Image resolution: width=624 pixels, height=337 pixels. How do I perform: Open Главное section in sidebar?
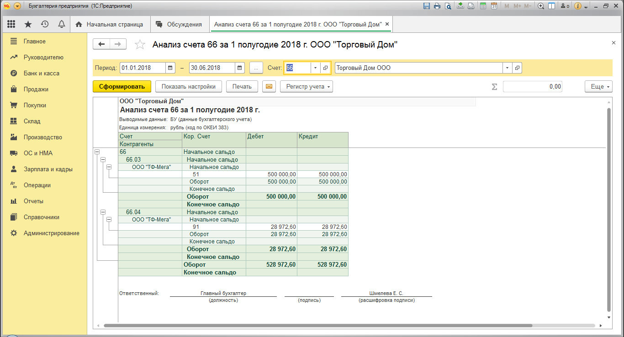coord(45,41)
